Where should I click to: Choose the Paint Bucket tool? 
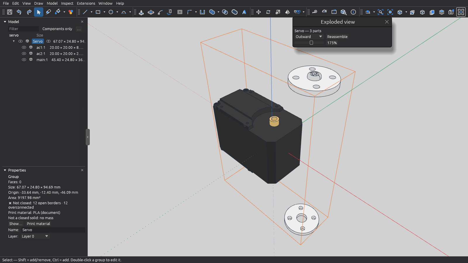(x=58, y=12)
